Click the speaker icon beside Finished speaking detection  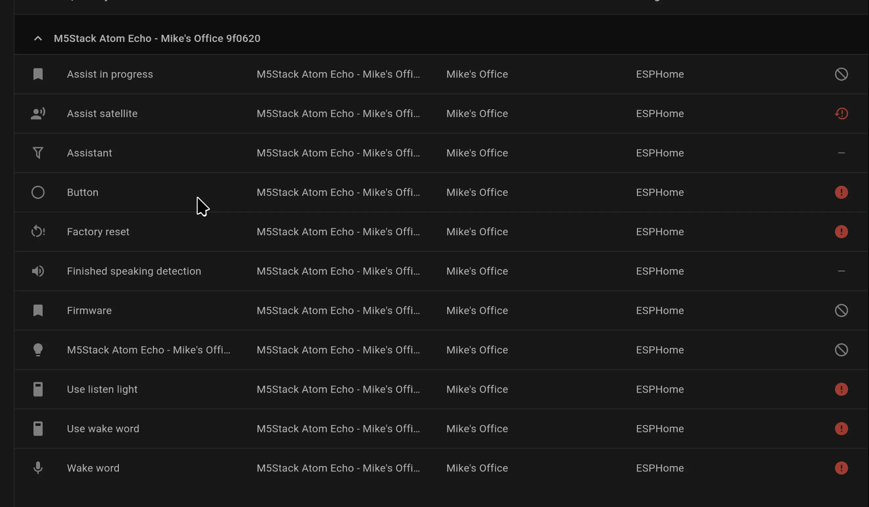[x=38, y=271]
